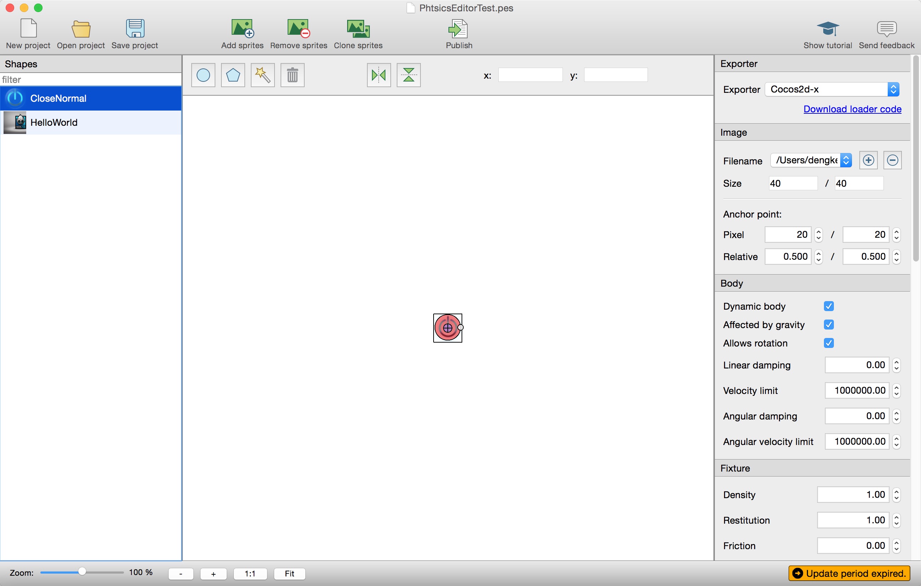Click the anchor point crosshair in canvas
Viewport: 921px width, 586px height.
click(447, 328)
